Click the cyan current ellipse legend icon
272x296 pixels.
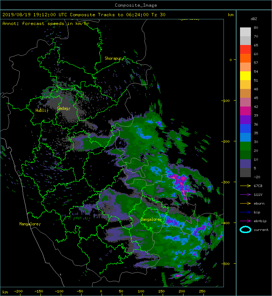245,230
